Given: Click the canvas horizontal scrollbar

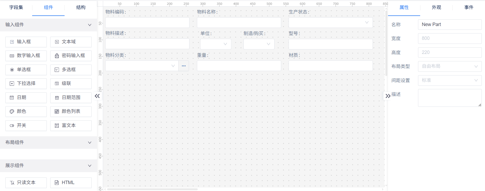Looking at the screenshot, I should pos(152,189).
